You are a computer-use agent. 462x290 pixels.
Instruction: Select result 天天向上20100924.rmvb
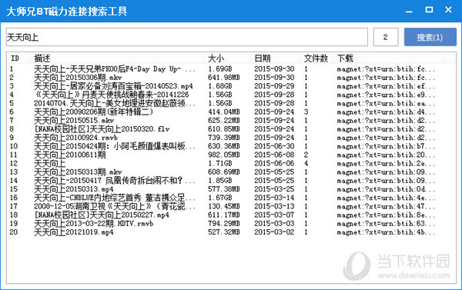pyautogui.click(x=75, y=138)
